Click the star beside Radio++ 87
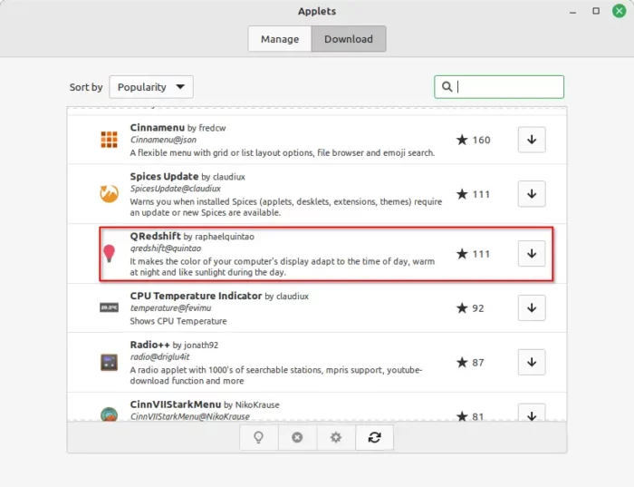The image size is (634, 487). point(462,363)
